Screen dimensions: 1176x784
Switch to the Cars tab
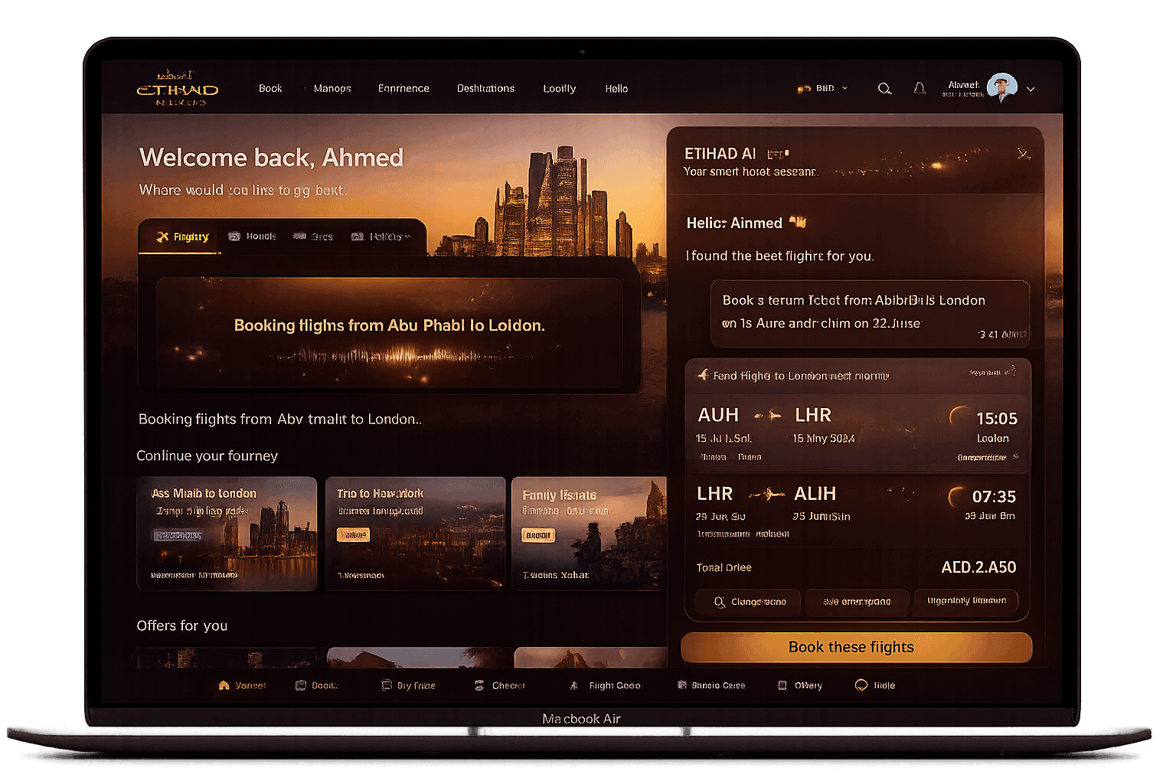[313, 237]
